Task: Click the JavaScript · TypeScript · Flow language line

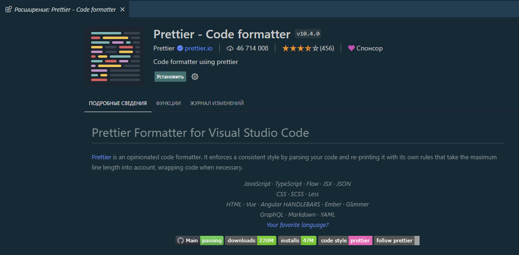Action: 298,184
